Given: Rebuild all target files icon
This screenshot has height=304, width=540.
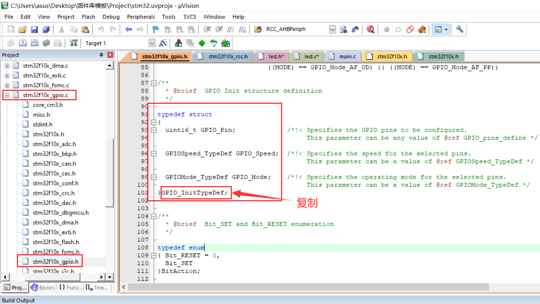Looking at the screenshot, I should tap(35, 43).
